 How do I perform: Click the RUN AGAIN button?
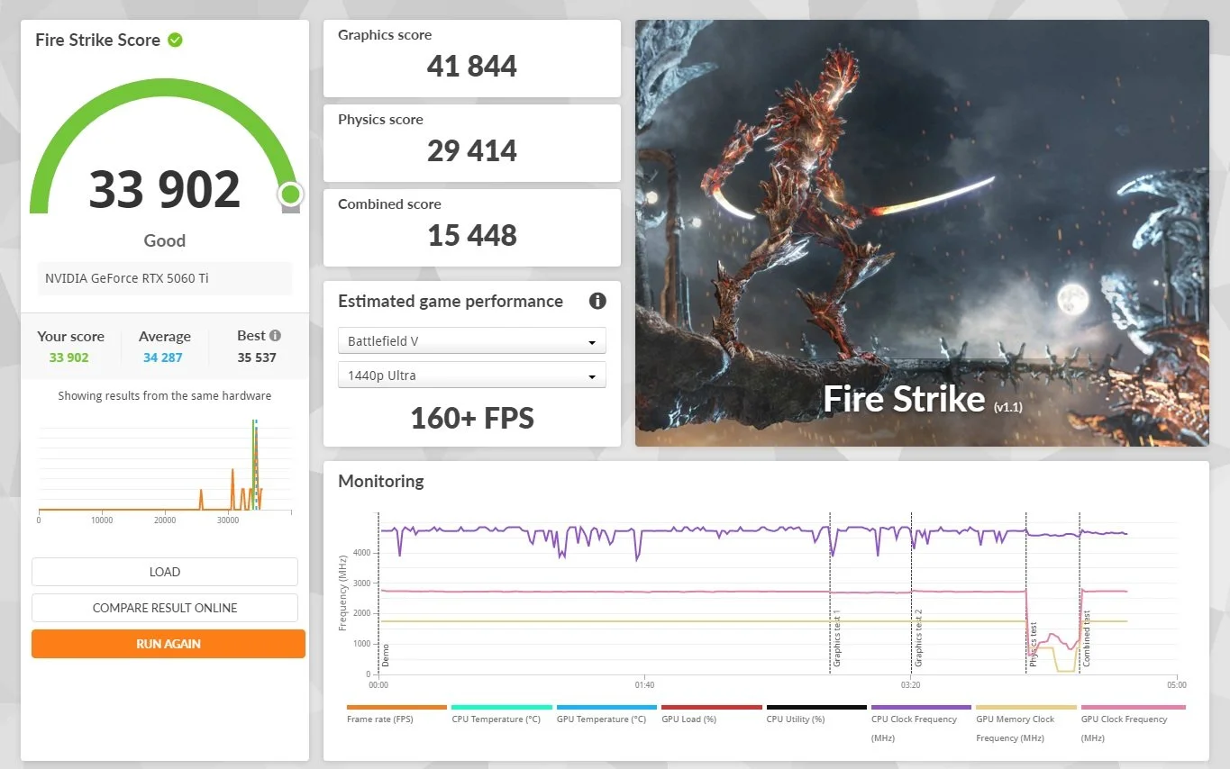pos(168,643)
